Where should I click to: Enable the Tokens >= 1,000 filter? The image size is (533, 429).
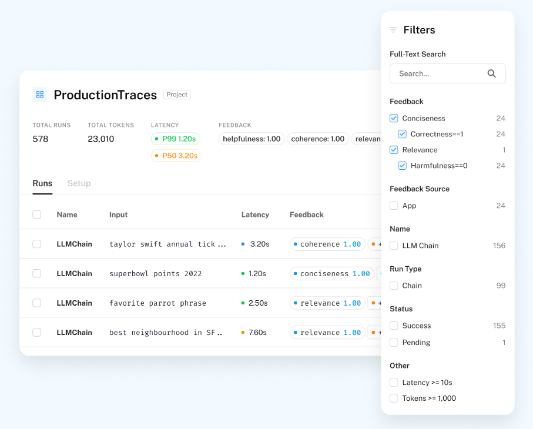[394, 398]
